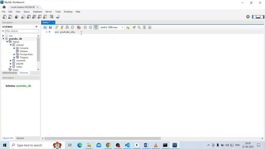Click the reconnect to DBMS icon
This screenshot has width=265, height=149.
tap(58, 17)
